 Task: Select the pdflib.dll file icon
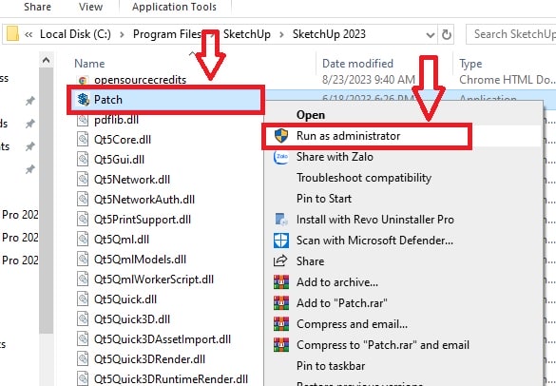click(83, 120)
